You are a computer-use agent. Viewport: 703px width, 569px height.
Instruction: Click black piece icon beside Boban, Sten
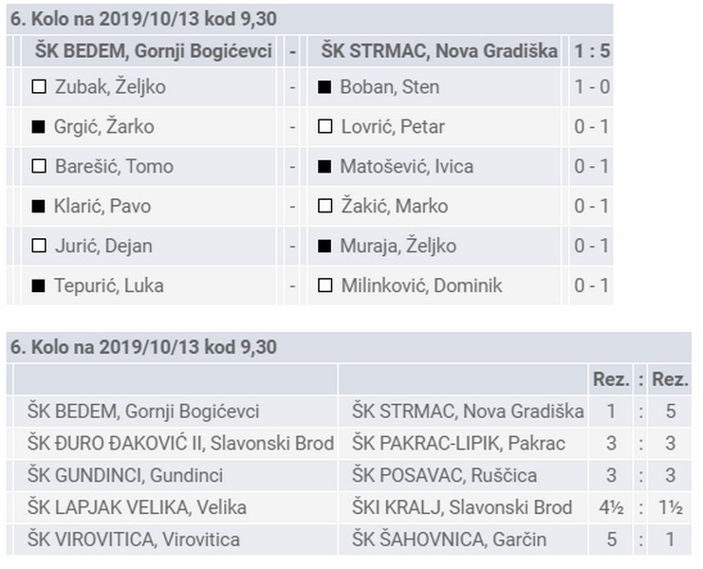click(324, 87)
